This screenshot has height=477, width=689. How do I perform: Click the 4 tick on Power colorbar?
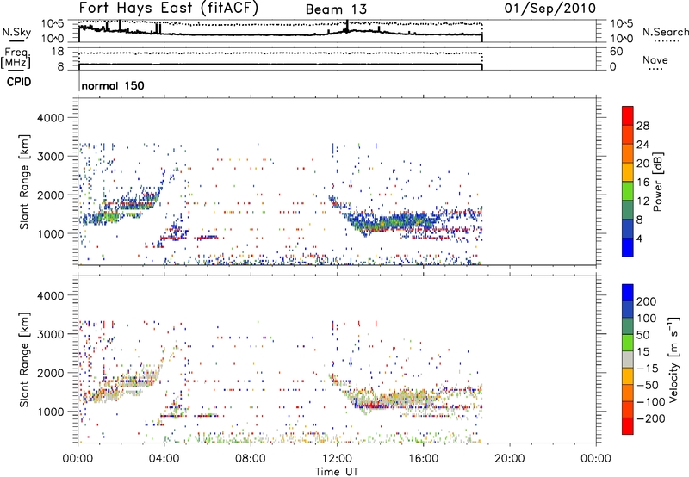click(640, 238)
